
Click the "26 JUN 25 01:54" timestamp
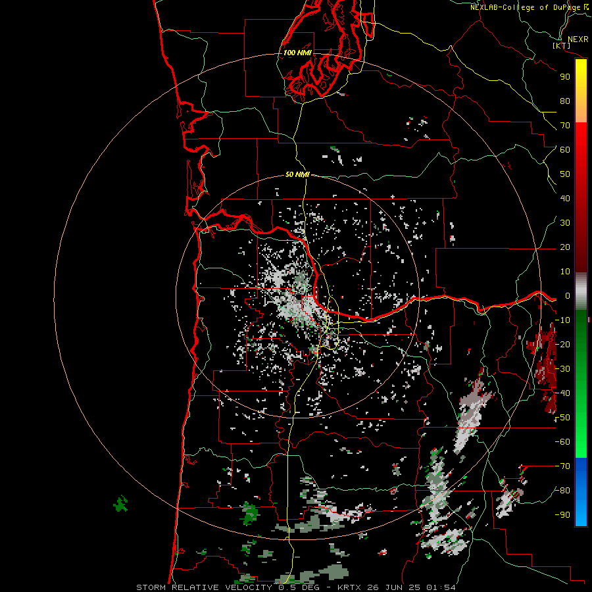410,587
